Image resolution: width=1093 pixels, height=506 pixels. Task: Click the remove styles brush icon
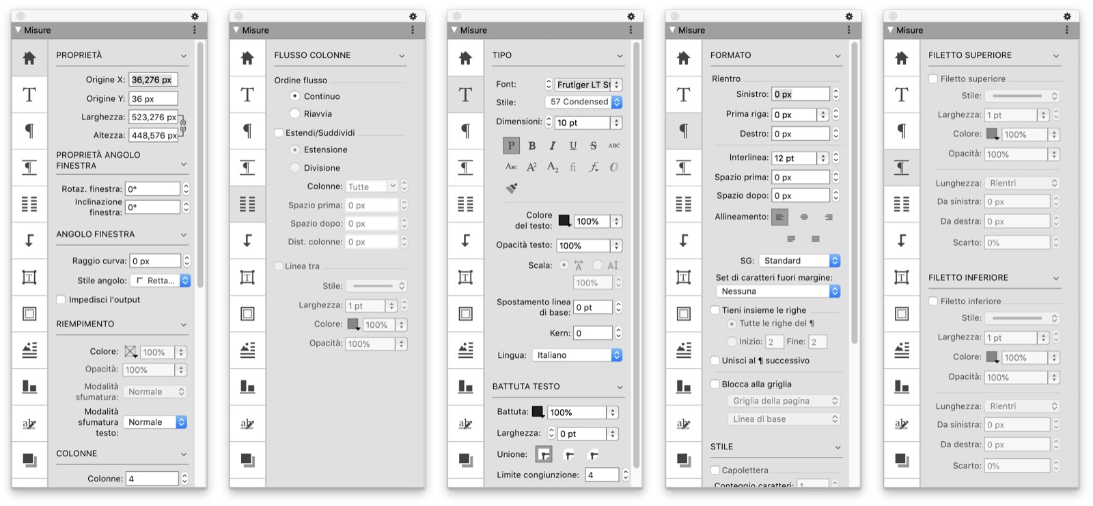pos(511,188)
